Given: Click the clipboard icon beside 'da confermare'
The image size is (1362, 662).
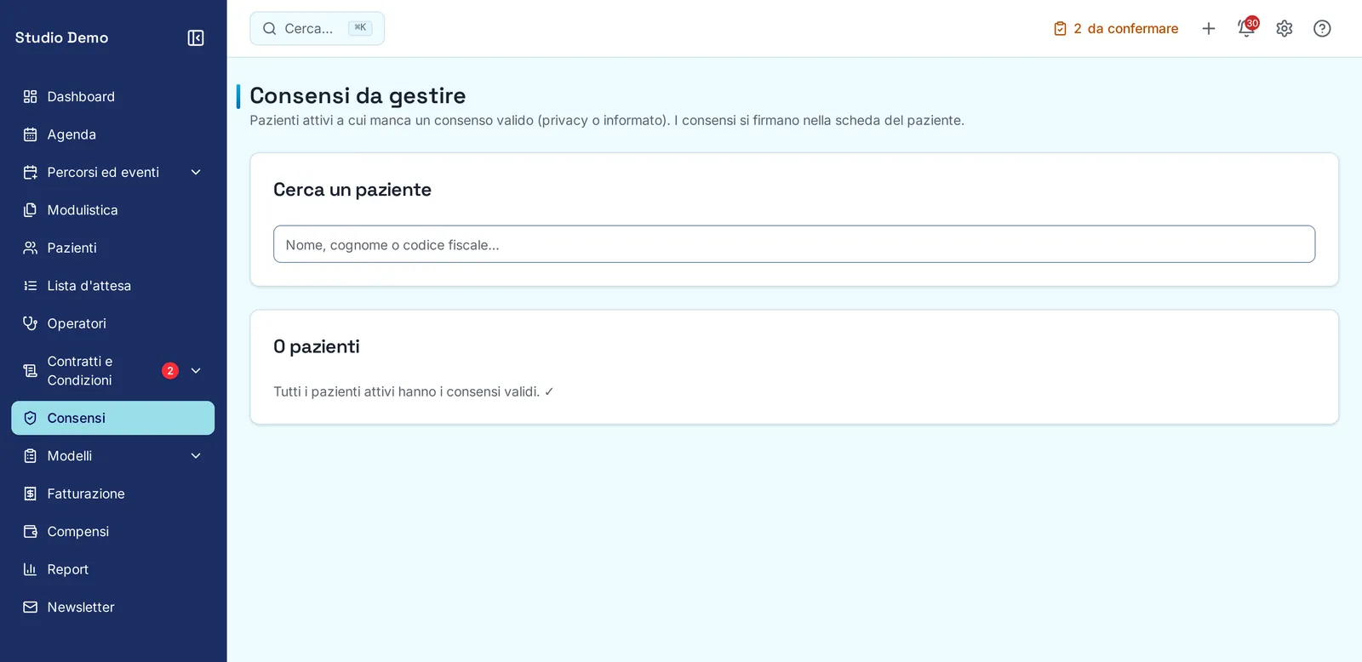Looking at the screenshot, I should (x=1060, y=29).
